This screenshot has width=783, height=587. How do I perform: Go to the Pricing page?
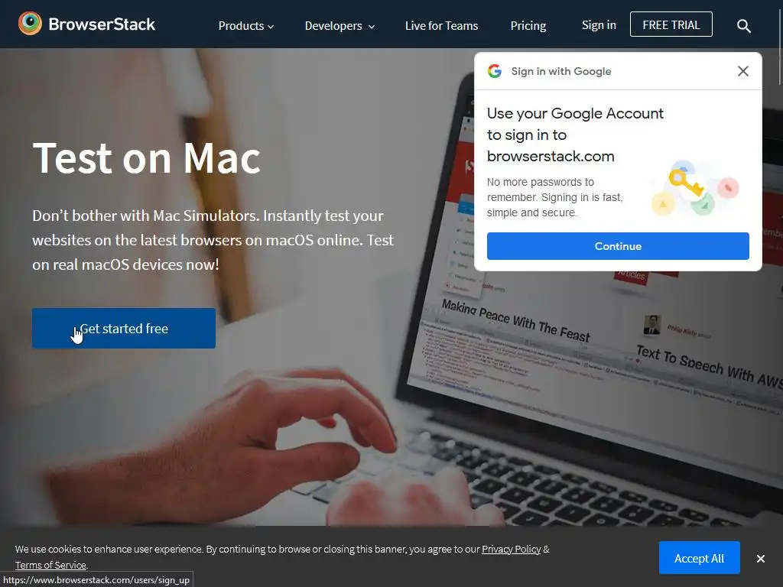(528, 25)
